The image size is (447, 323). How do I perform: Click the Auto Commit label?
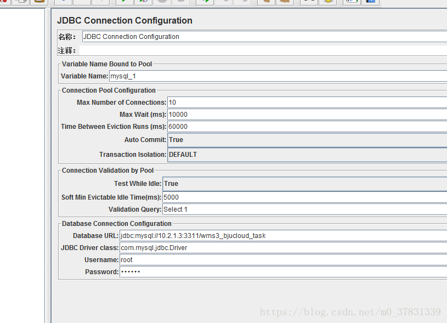pos(145,140)
